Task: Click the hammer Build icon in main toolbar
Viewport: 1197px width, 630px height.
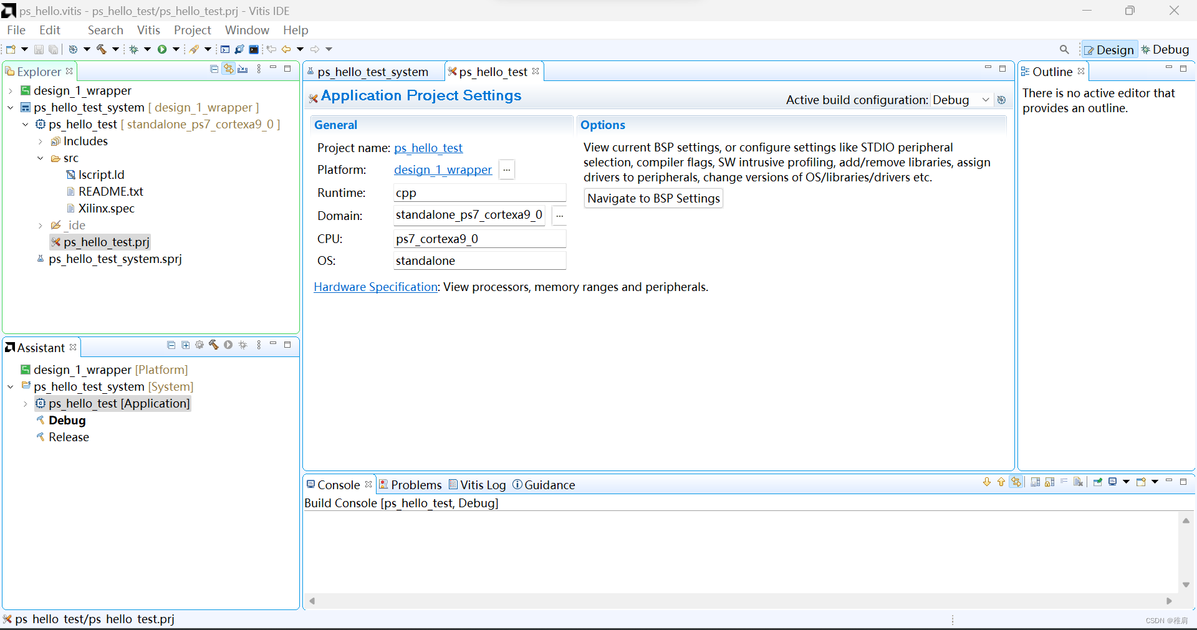Action: pyautogui.click(x=102, y=49)
